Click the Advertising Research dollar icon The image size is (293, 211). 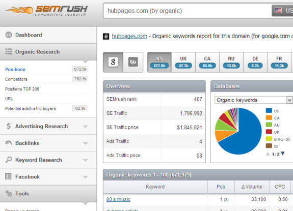(x=9, y=126)
